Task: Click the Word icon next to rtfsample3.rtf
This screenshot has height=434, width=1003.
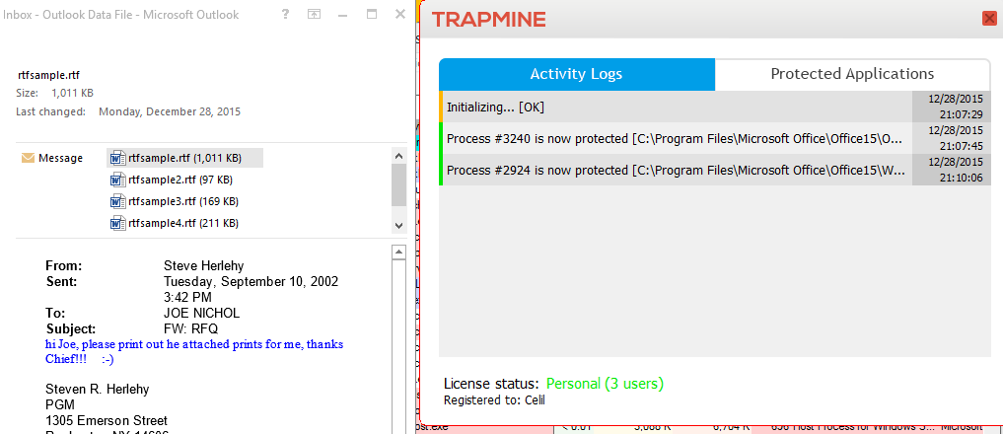Action: 117,201
